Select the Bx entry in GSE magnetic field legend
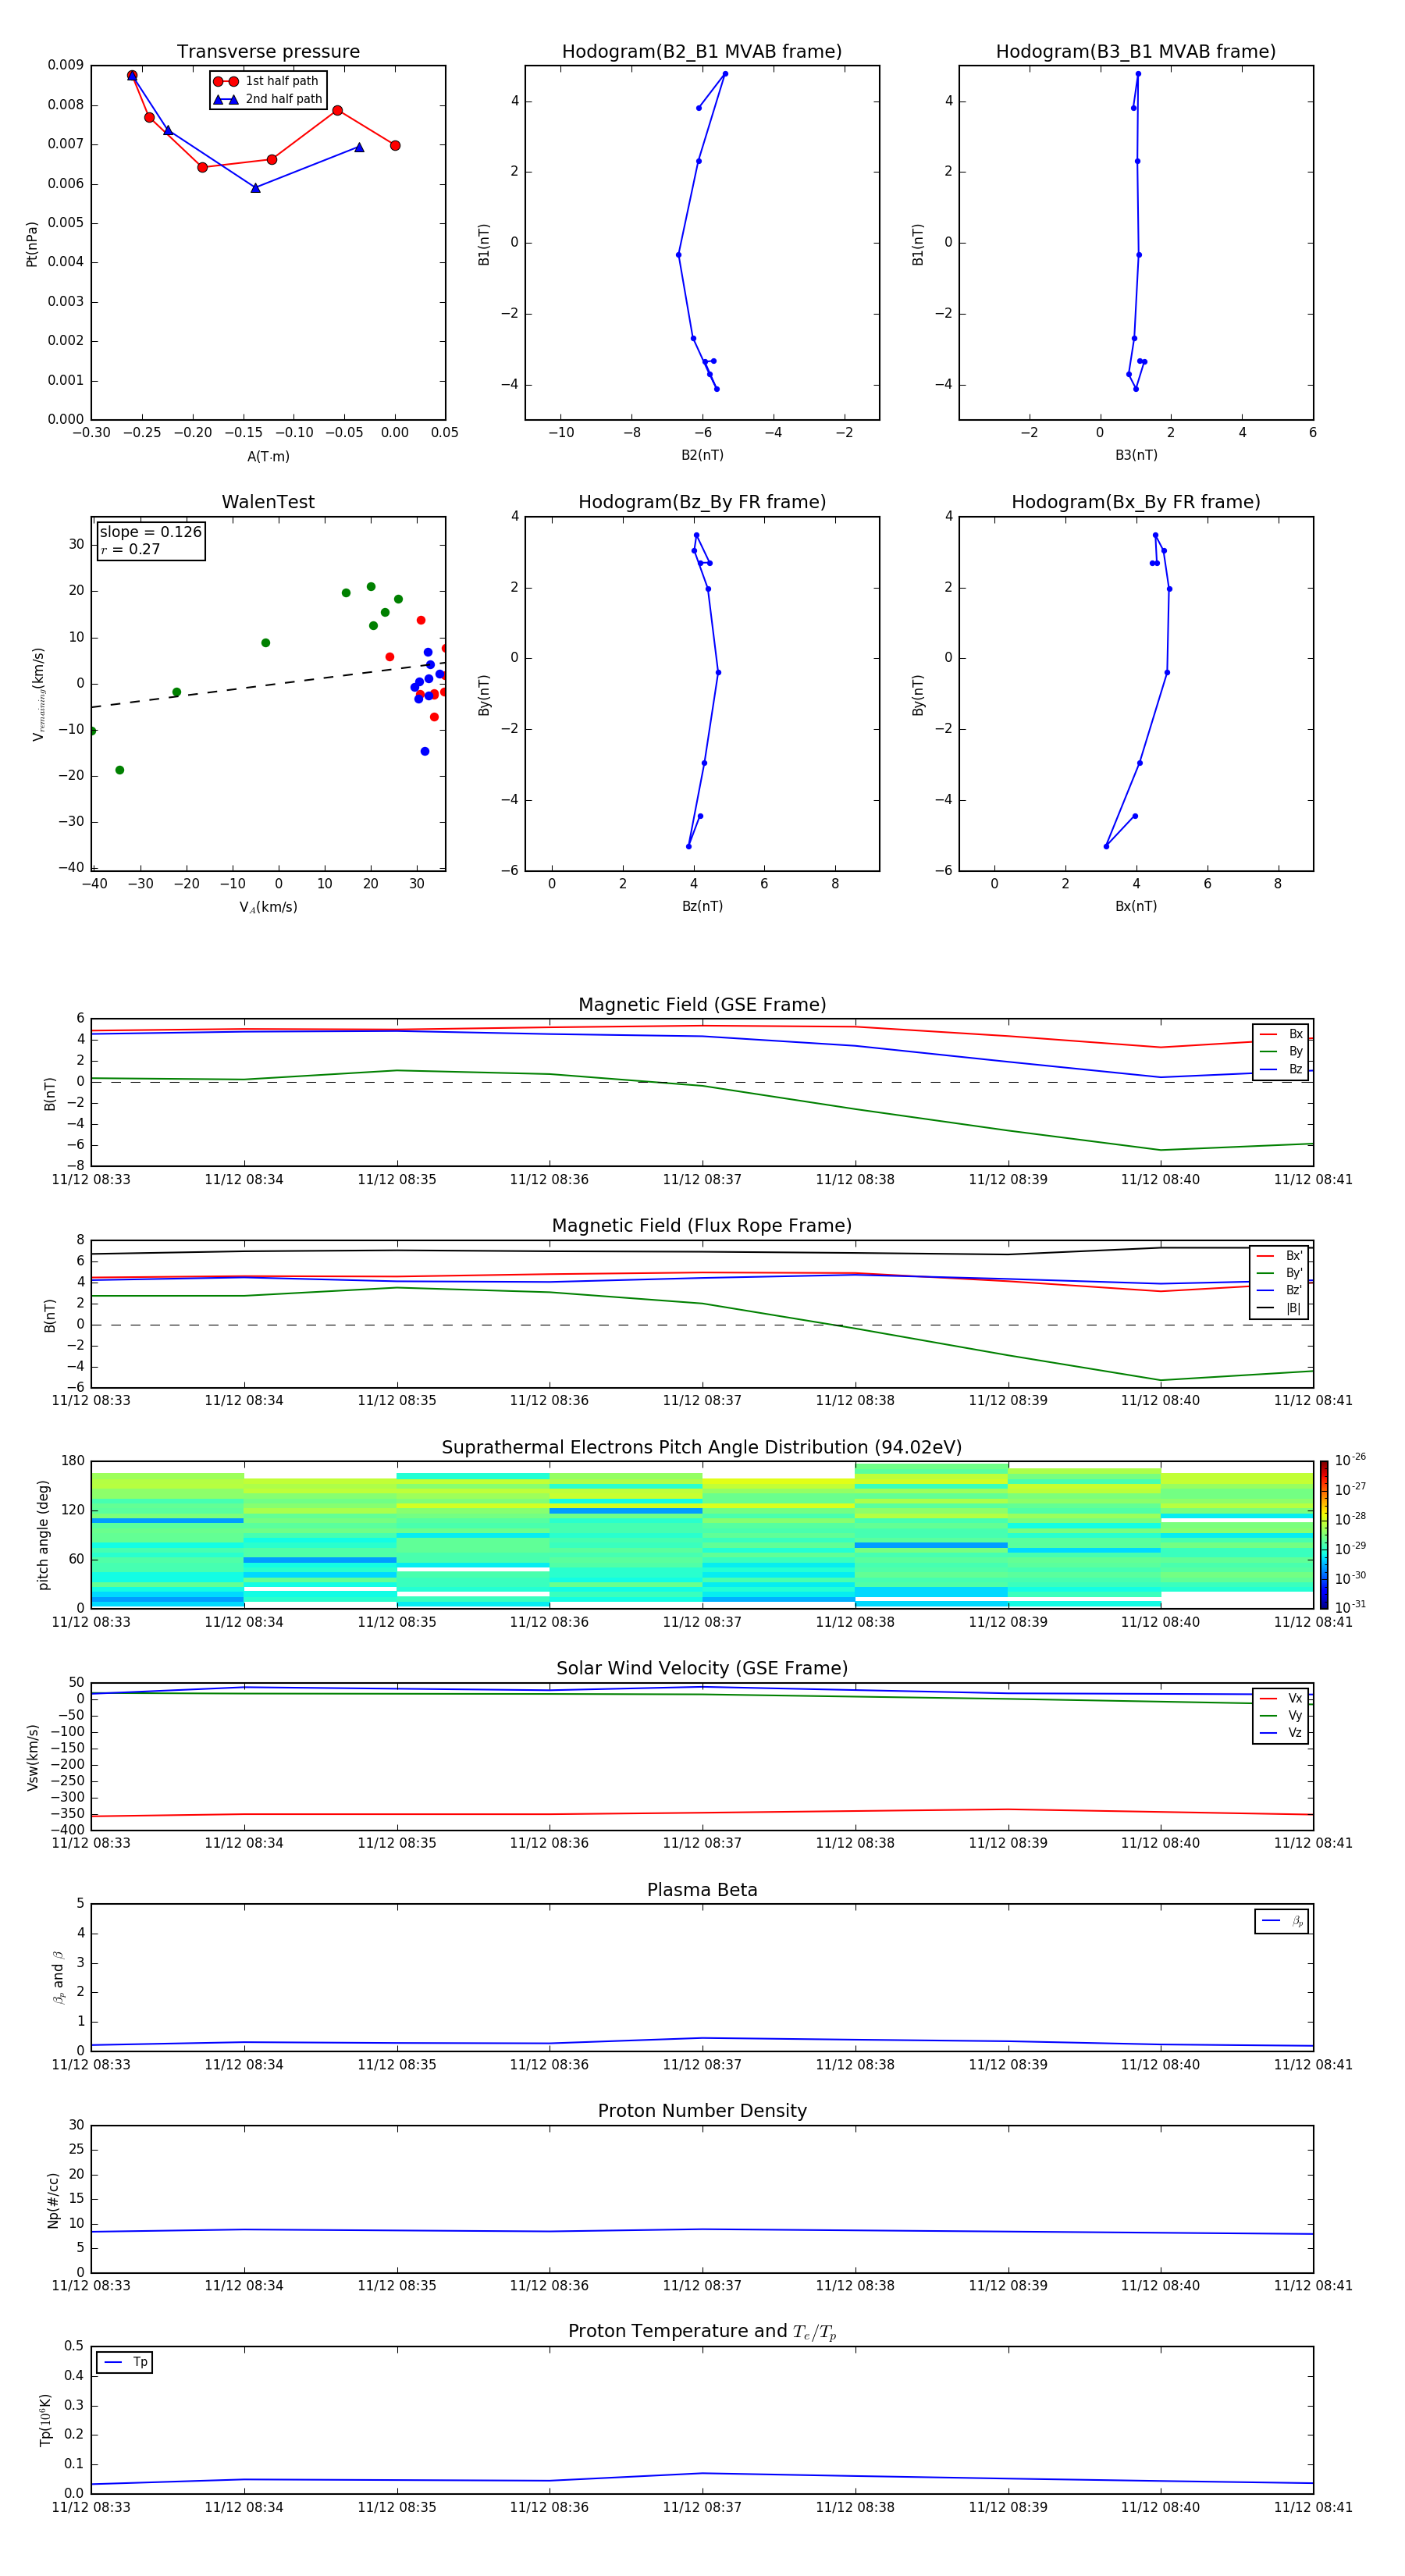This screenshot has height=2576, width=1405. pos(1281,1034)
